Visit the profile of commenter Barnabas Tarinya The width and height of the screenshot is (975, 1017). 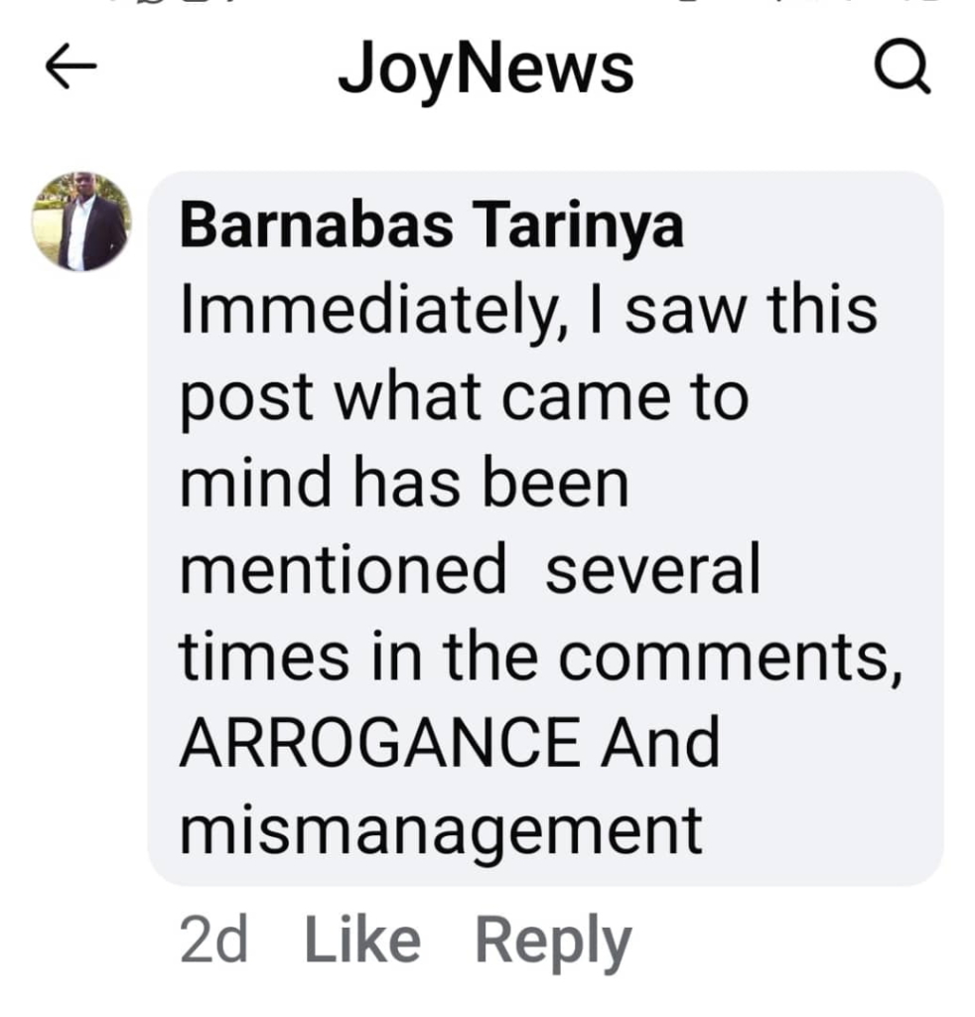(x=432, y=226)
